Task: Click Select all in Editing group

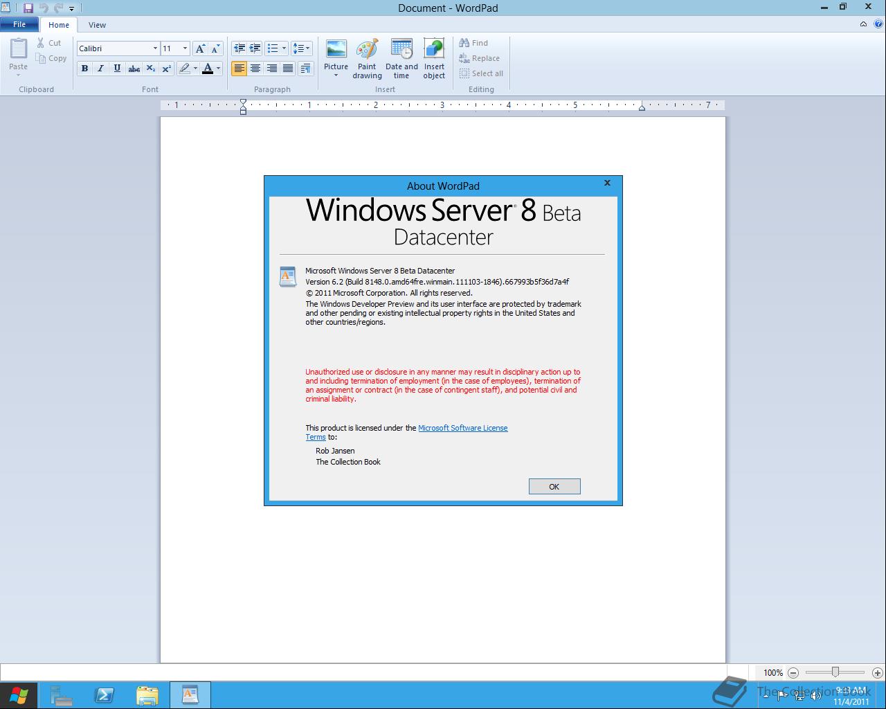Action: tap(481, 73)
